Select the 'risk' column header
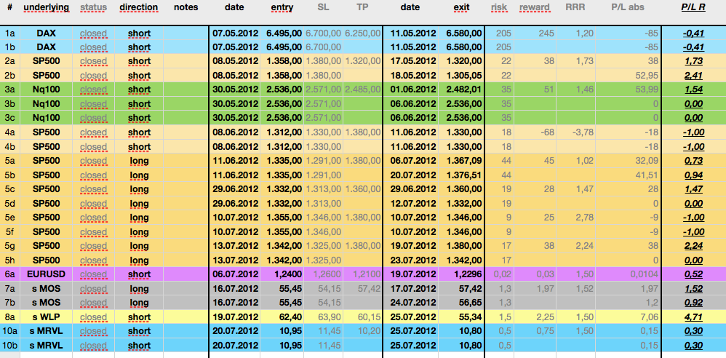The width and height of the screenshot is (726, 358). (499, 8)
